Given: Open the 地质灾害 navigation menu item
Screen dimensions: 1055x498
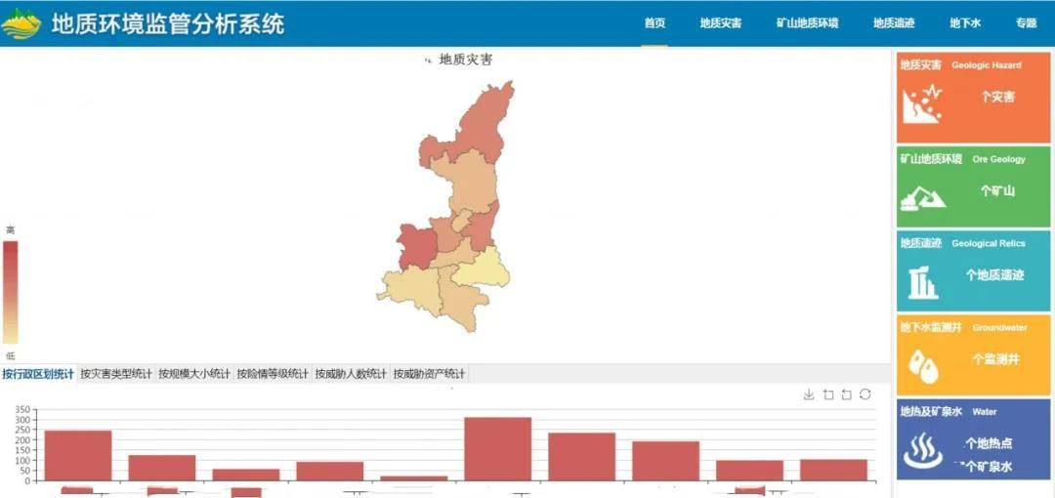Looking at the screenshot, I should [721, 22].
